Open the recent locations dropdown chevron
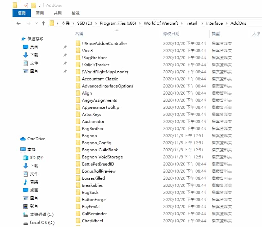Screen dimensions: 262x227 [36, 23]
